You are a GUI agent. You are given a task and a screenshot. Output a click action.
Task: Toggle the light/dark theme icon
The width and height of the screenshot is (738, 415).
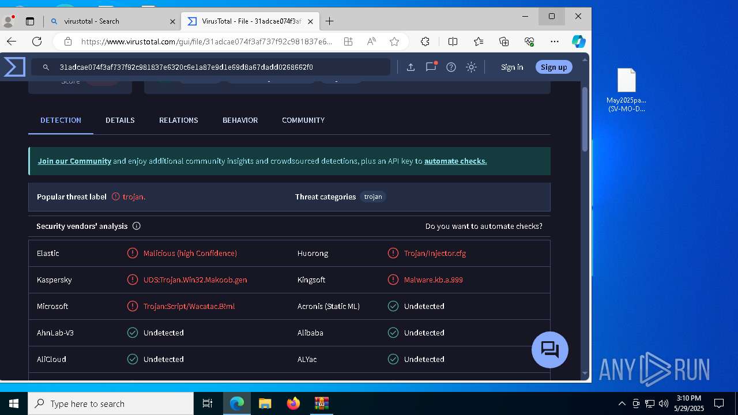(x=471, y=67)
